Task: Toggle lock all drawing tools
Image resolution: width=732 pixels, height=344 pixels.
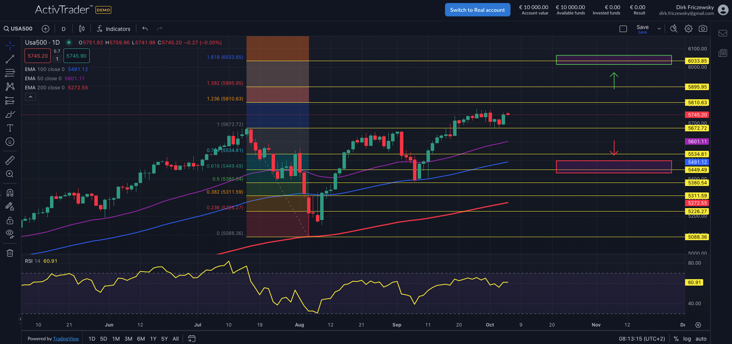Action: [x=10, y=220]
